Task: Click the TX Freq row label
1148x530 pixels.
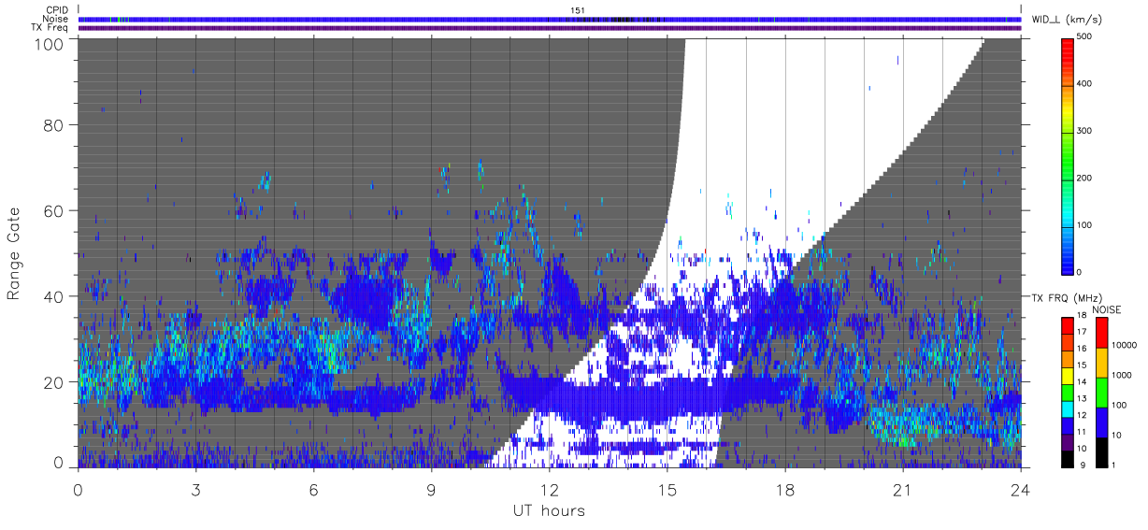Action: (x=50, y=28)
